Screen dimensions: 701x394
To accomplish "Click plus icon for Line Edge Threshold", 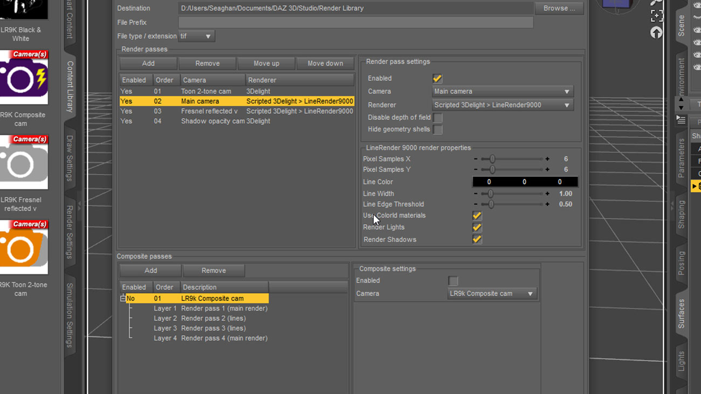I will click(547, 204).
